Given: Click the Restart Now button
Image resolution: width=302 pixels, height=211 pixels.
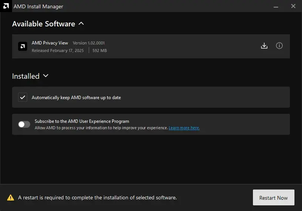Looking at the screenshot, I should pyautogui.click(x=273, y=197).
